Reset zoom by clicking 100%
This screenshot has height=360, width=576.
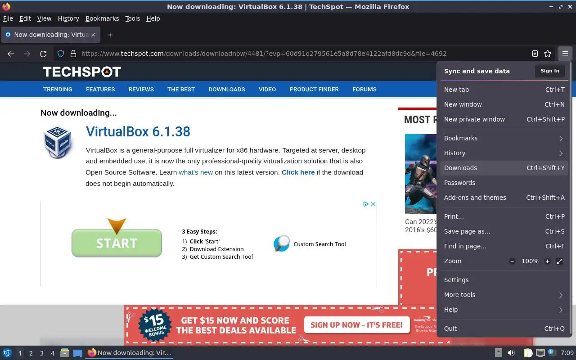point(530,261)
